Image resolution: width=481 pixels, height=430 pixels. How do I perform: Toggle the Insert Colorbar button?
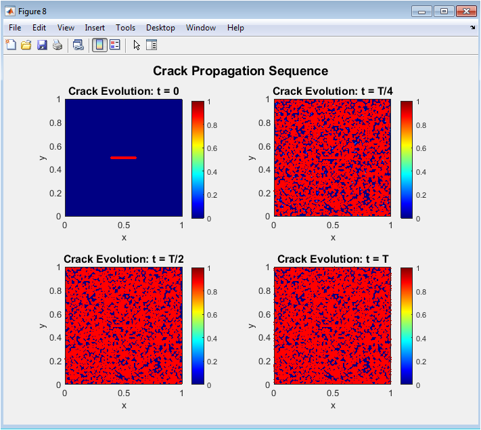[99, 45]
